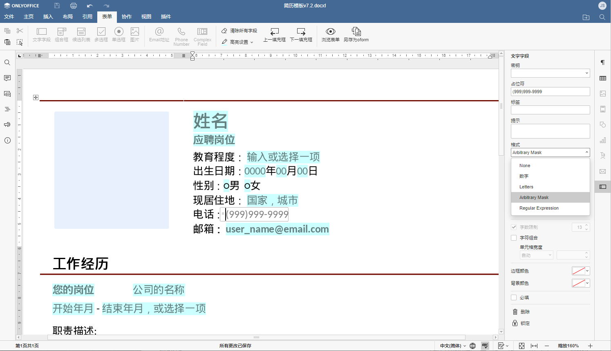Choose 数字 format option
Image resolution: width=611 pixels, height=351 pixels.
coord(551,176)
